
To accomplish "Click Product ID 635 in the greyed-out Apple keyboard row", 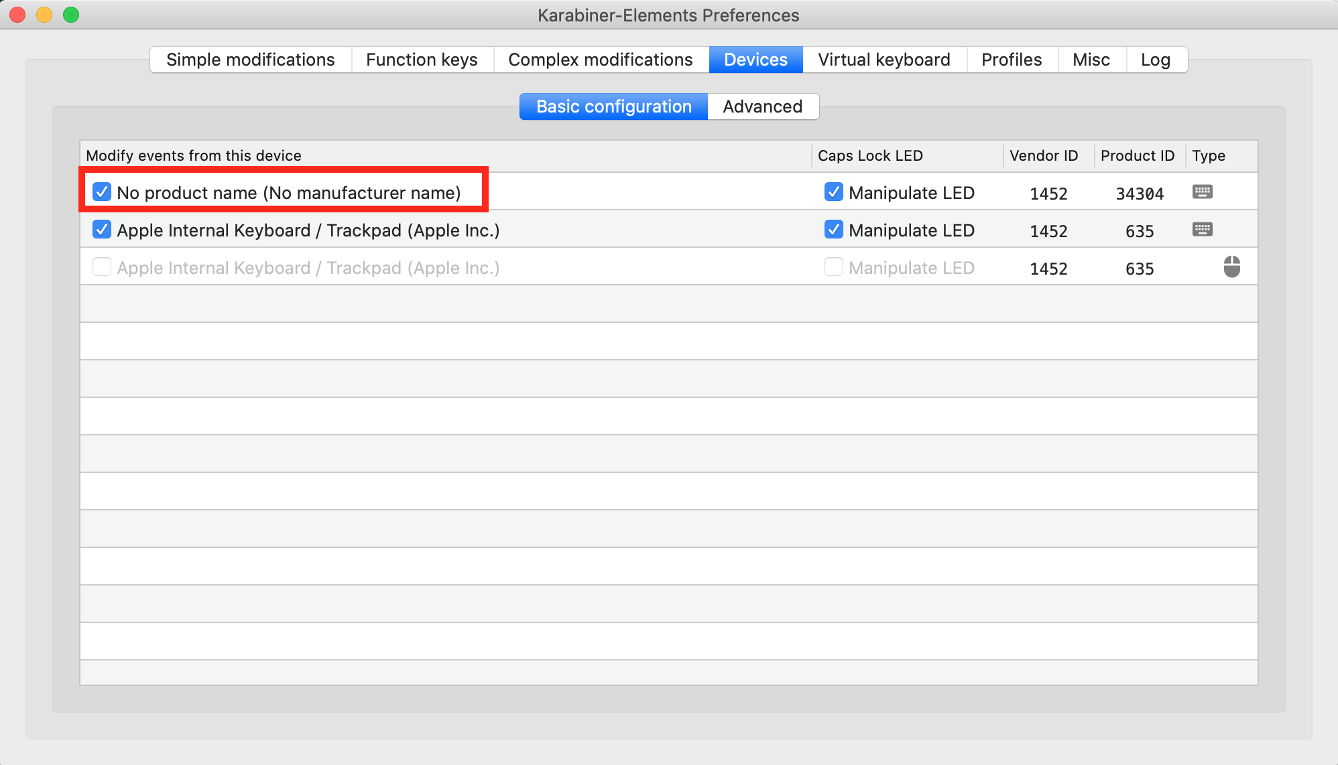I will pos(1140,269).
